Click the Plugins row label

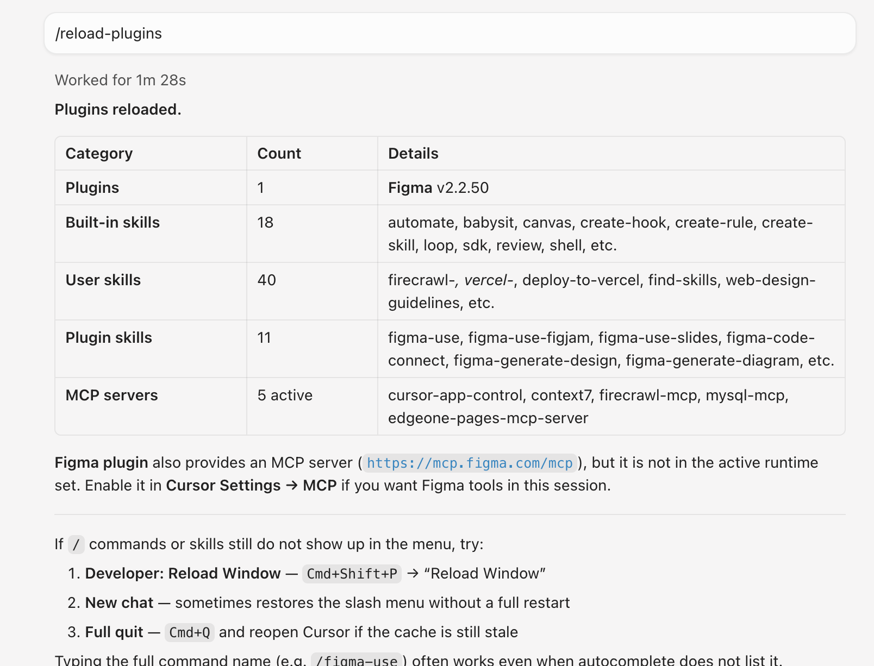(x=92, y=187)
